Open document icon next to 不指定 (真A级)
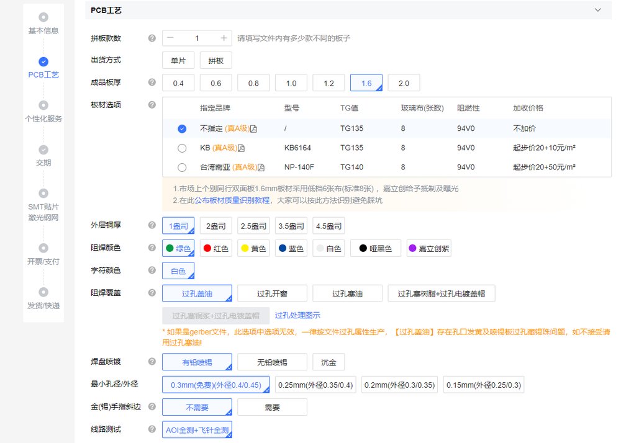The image size is (621, 443). point(253,129)
